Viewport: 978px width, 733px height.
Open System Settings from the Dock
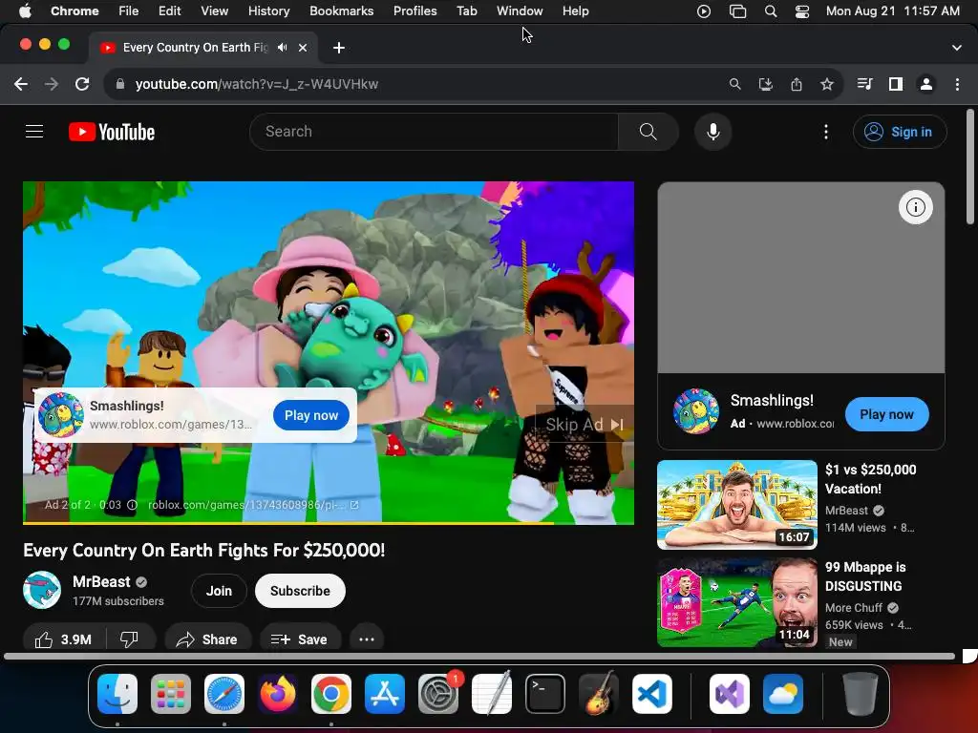point(438,694)
